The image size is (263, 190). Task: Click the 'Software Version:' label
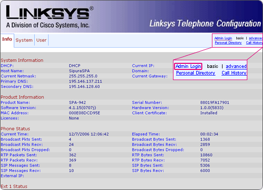(18, 108)
